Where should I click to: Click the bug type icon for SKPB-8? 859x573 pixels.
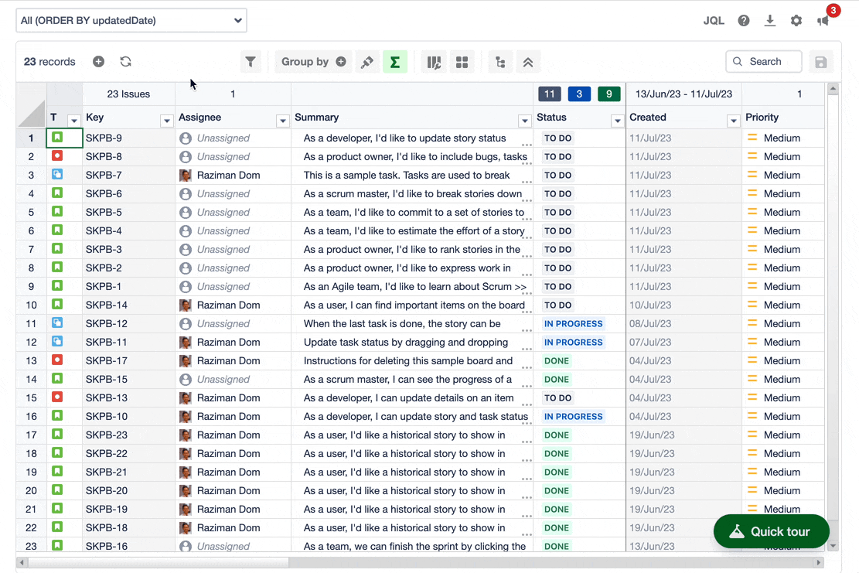click(57, 156)
